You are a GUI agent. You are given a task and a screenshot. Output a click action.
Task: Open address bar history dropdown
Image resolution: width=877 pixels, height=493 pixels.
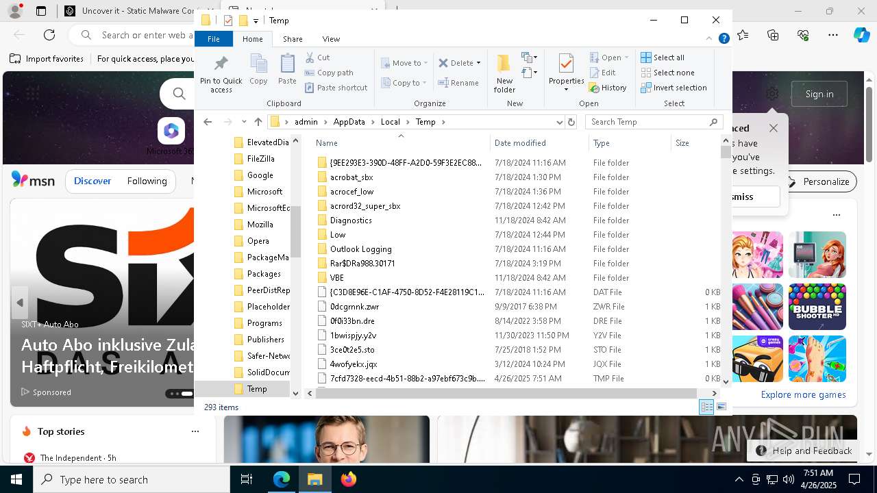[559, 122]
